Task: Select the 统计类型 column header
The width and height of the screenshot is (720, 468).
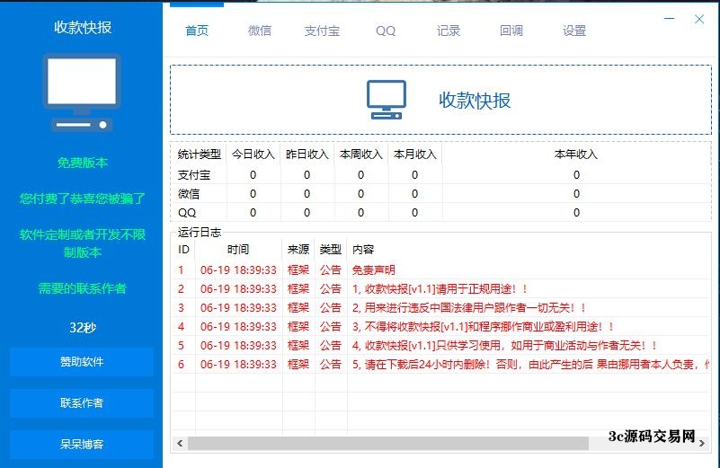Action: (200, 155)
